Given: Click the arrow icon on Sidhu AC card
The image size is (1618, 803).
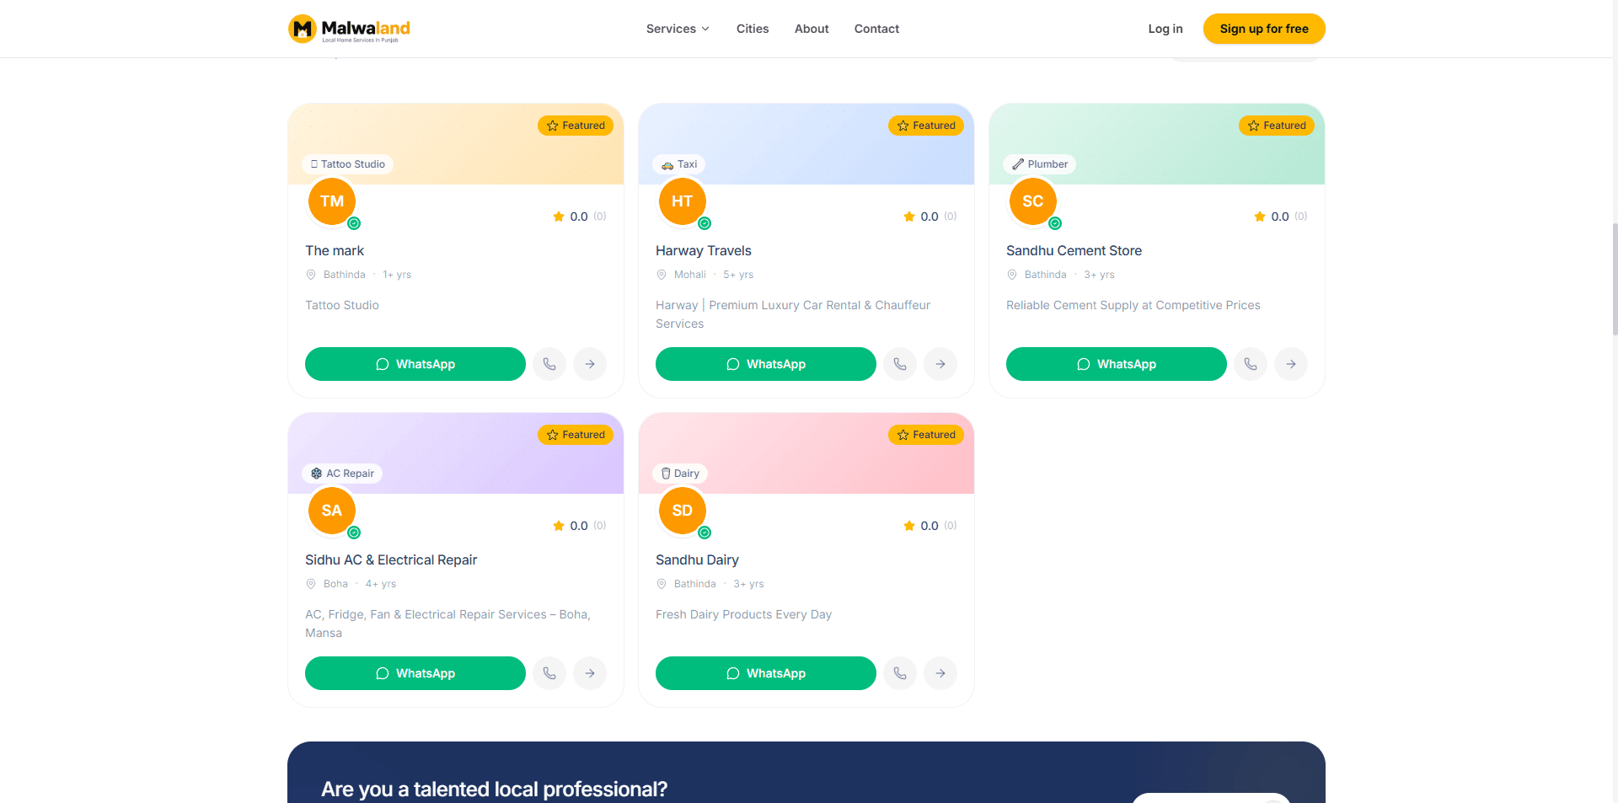Looking at the screenshot, I should 590,673.
